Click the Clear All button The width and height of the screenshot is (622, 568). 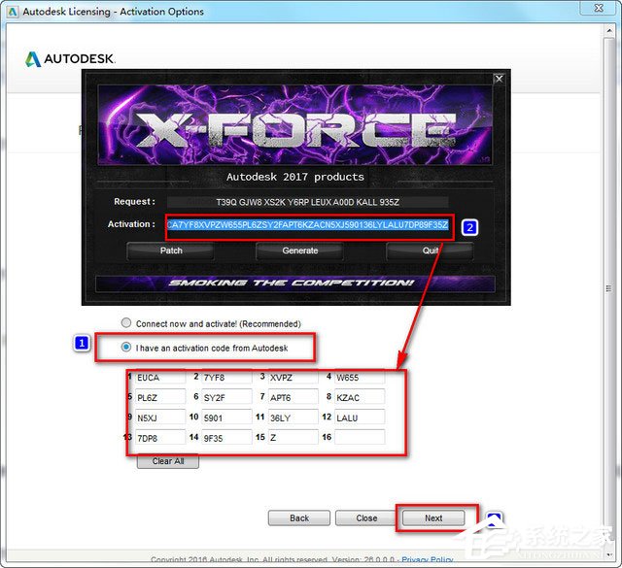(x=168, y=461)
